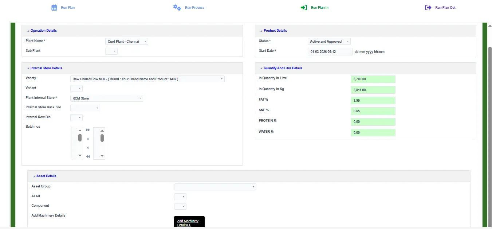Click the up arrow of the left Batchnos list
Screen dimensions: 492x229
click(x=80, y=131)
